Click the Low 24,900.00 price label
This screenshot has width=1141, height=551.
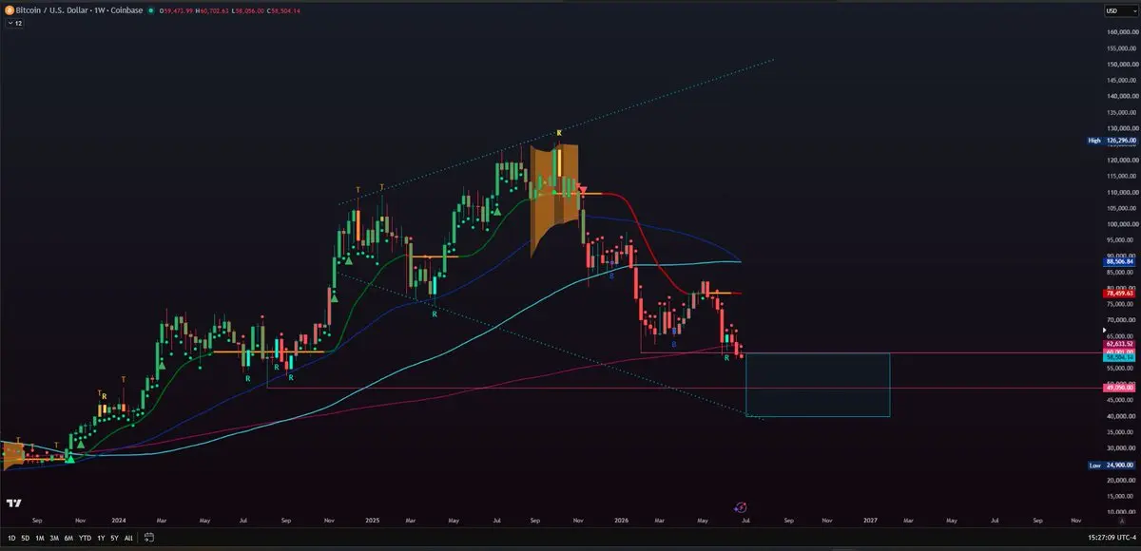tap(1112, 465)
